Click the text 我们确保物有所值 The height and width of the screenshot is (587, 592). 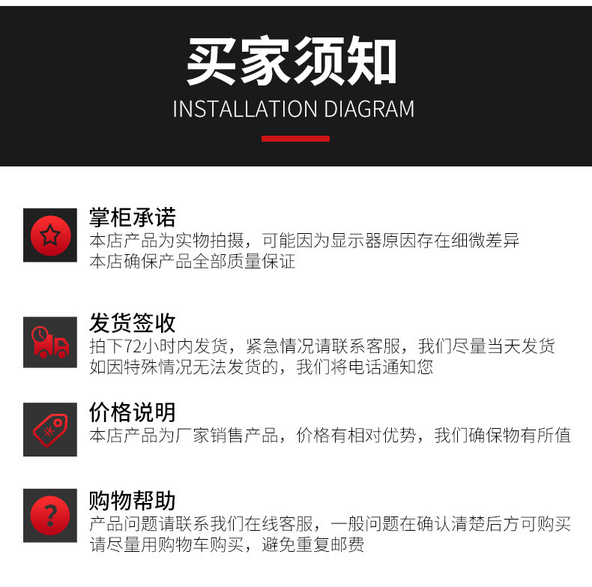[503, 435]
